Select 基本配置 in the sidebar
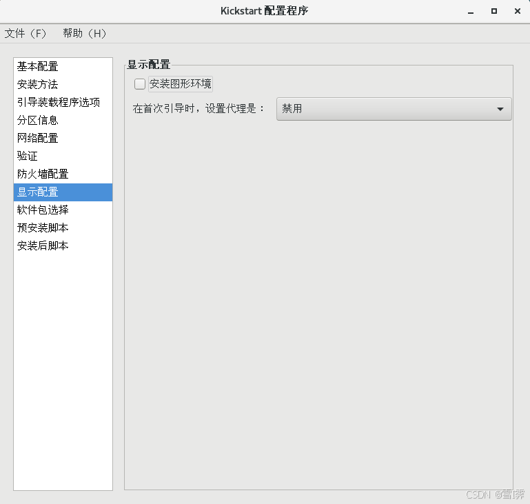530x504 pixels. tap(63, 67)
